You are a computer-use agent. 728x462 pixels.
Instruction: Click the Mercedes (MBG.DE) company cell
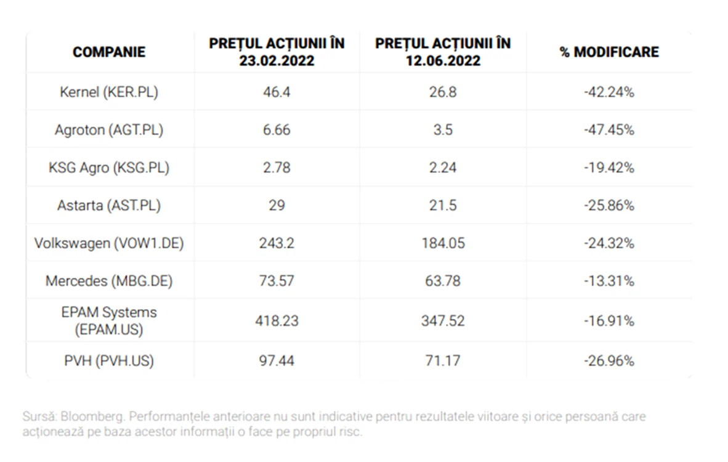click(109, 281)
